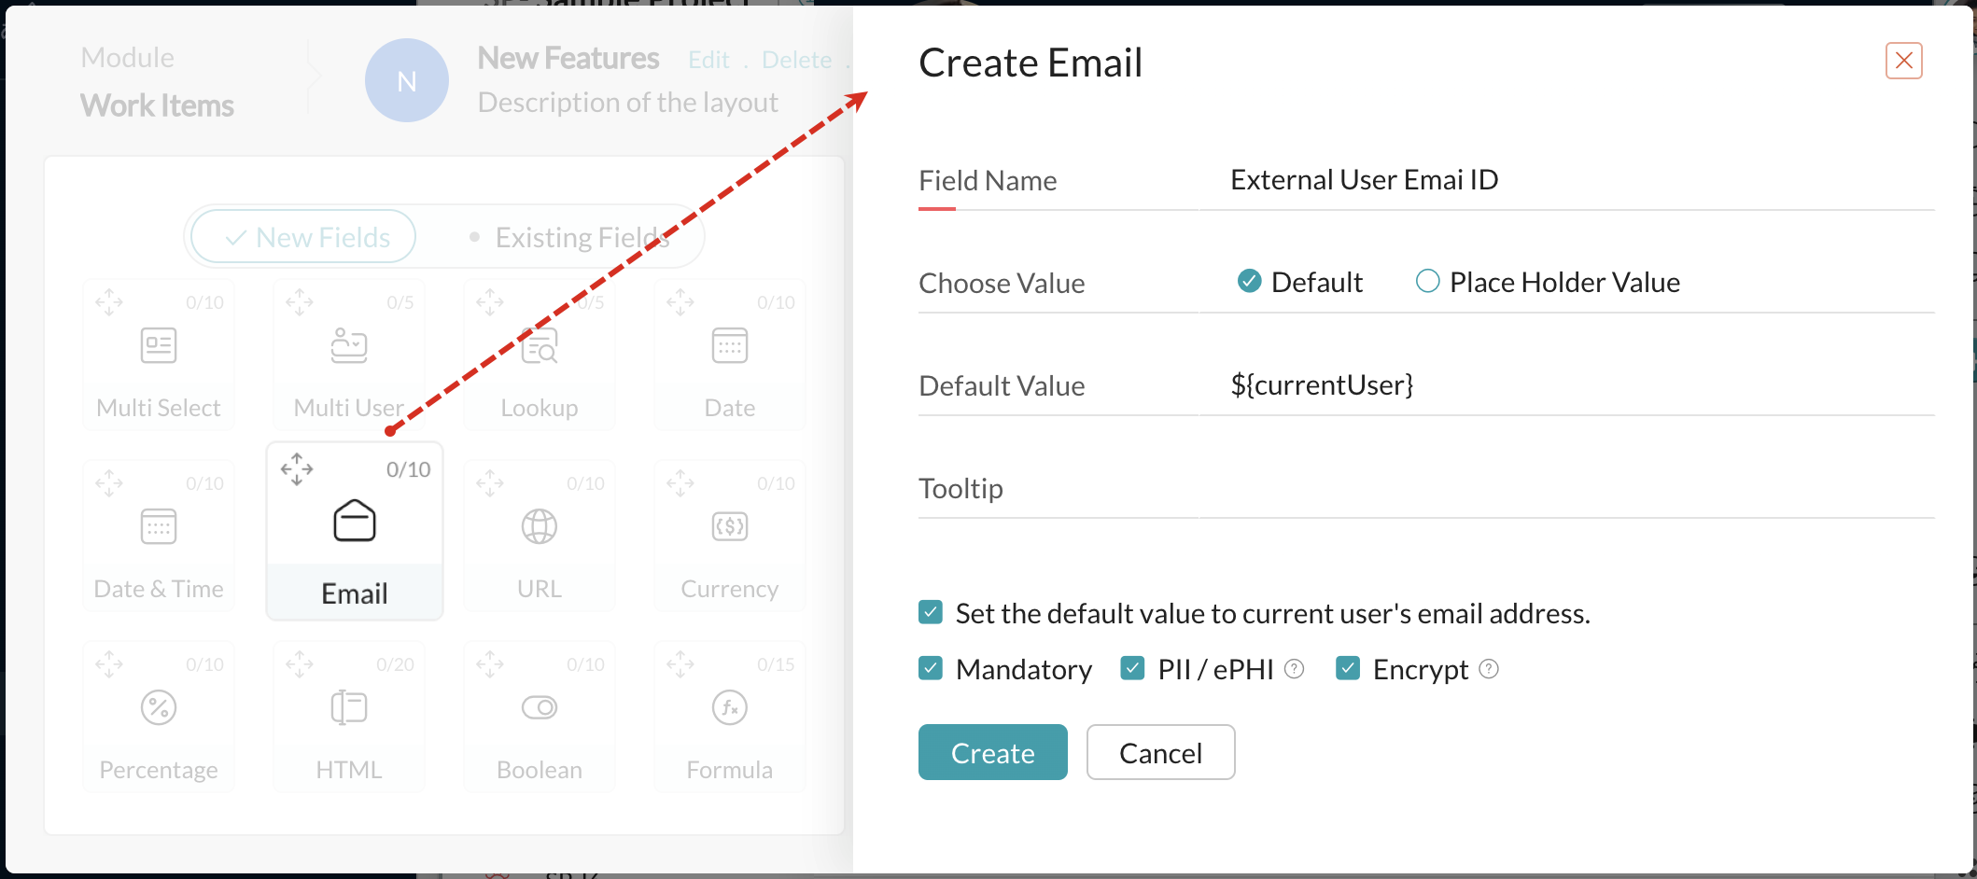Select the Date field calendar icon

[x=730, y=345]
